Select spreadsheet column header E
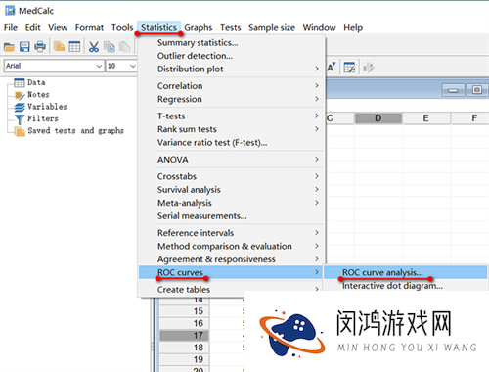489x372 pixels. pyautogui.click(x=426, y=118)
